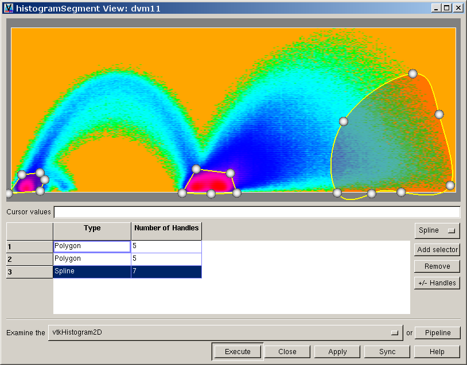Open the Pipeline view
The width and height of the screenshot is (467, 365).
coord(438,332)
